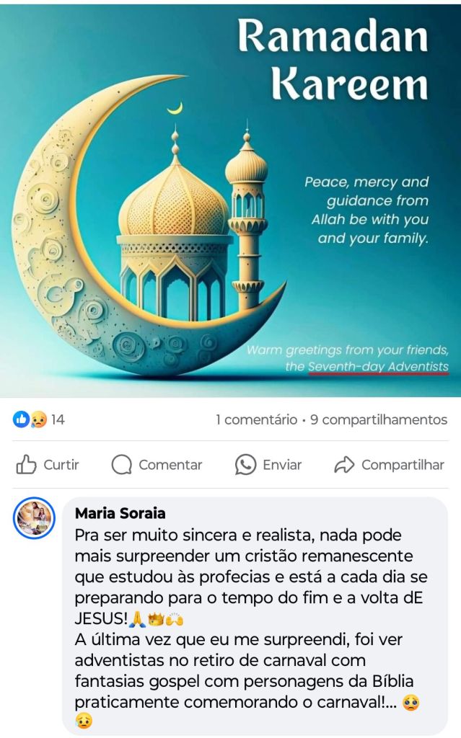Click the Comentar speech bubble icon
The image size is (461, 738).
pos(122,465)
